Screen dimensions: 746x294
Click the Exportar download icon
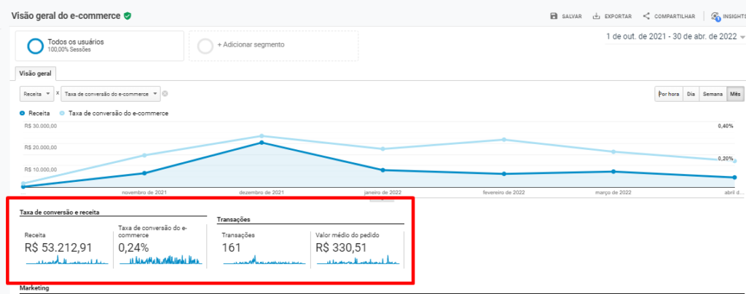[x=596, y=16]
